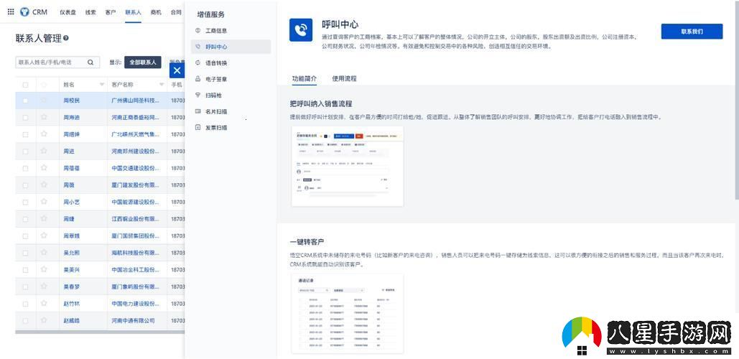Click the large blue 呼叫中心 phone icon
Viewport: 739px width, 359px height.
(x=301, y=30)
